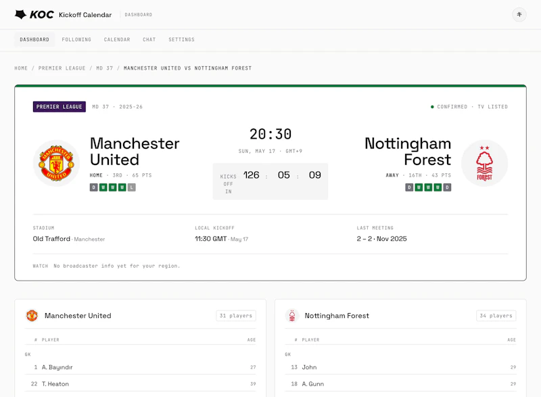Click the 2 – 2 · Nov 2025 last meeting
The height and width of the screenshot is (397, 541).
click(x=381, y=239)
